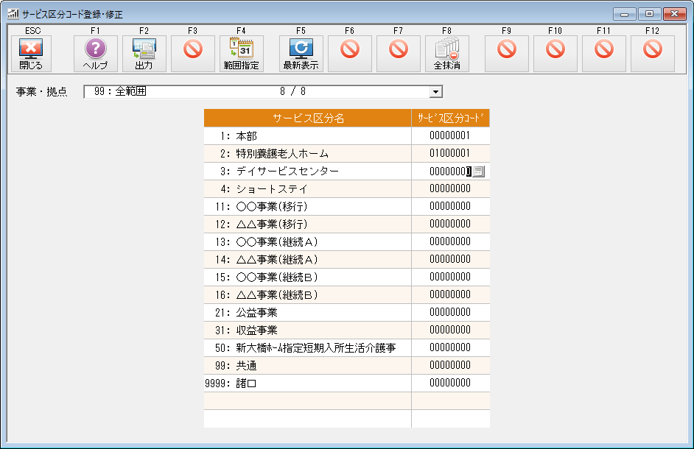Click the app icon in the title bar
The height and width of the screenshot is (449, 694).
[x=13, y=14]
